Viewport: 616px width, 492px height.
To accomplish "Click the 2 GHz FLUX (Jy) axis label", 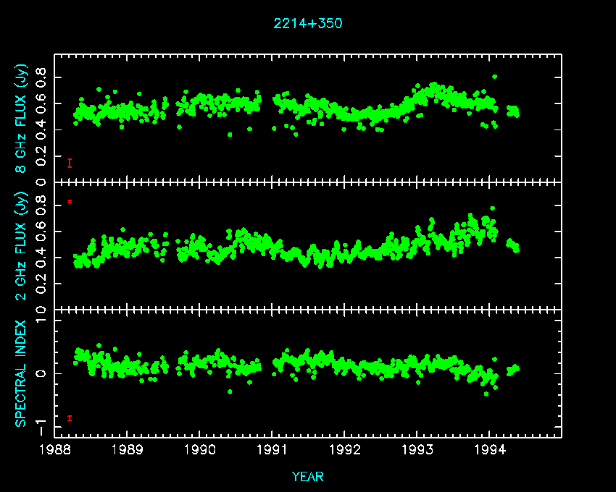I will tap(21, 246).
